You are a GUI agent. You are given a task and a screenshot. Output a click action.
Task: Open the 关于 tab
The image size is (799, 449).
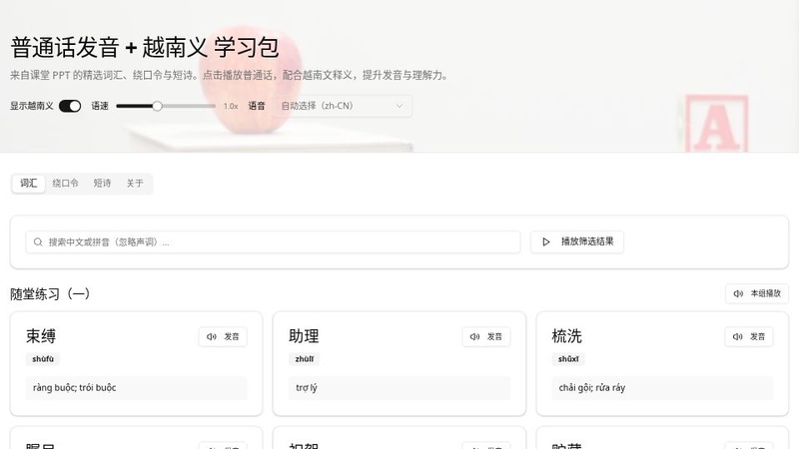(x=135, y=184)
